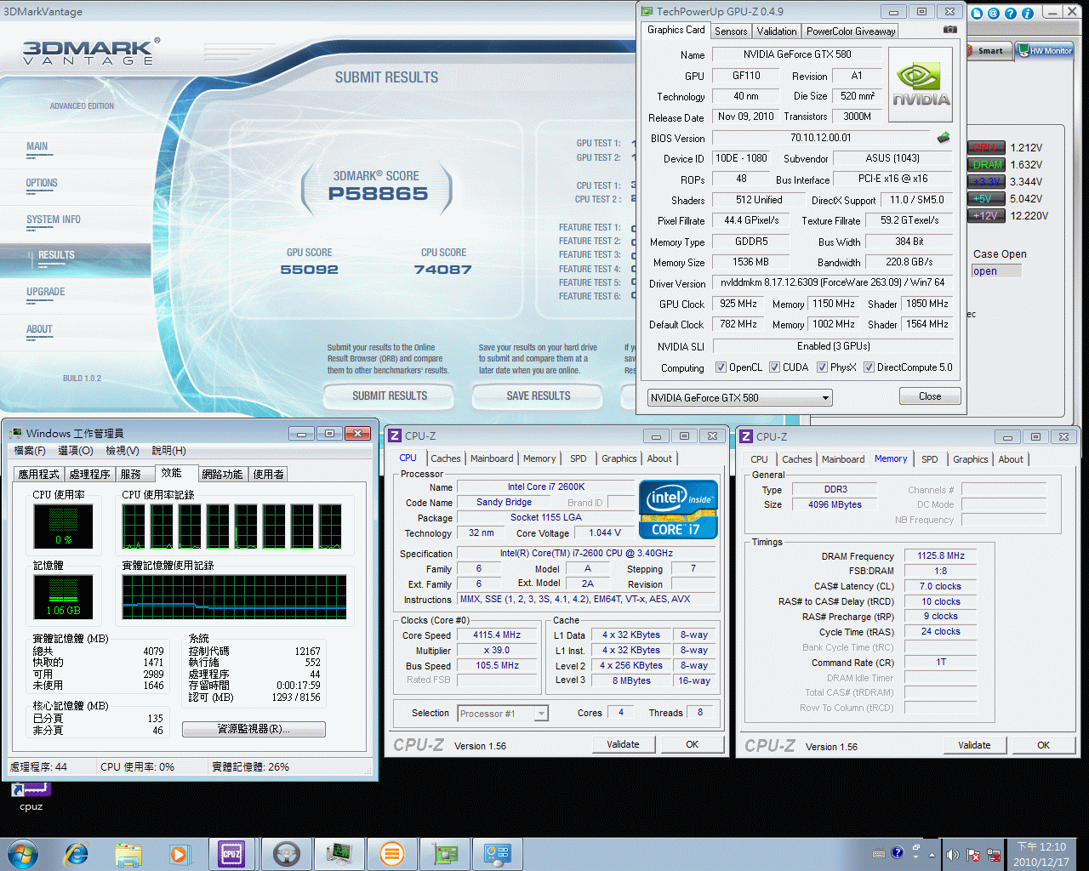The width and height of the screenshot is (1089, 871).
Task: Select the HW Monitor tab
Action: click(1046, 51)
